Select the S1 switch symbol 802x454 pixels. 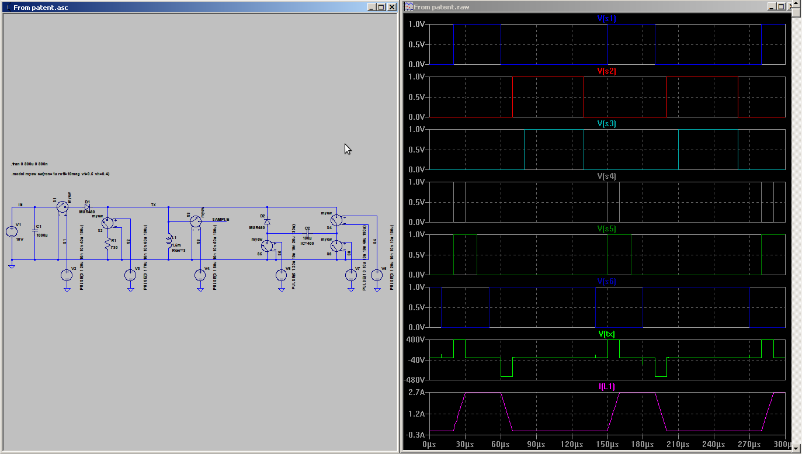pos(62,207)
